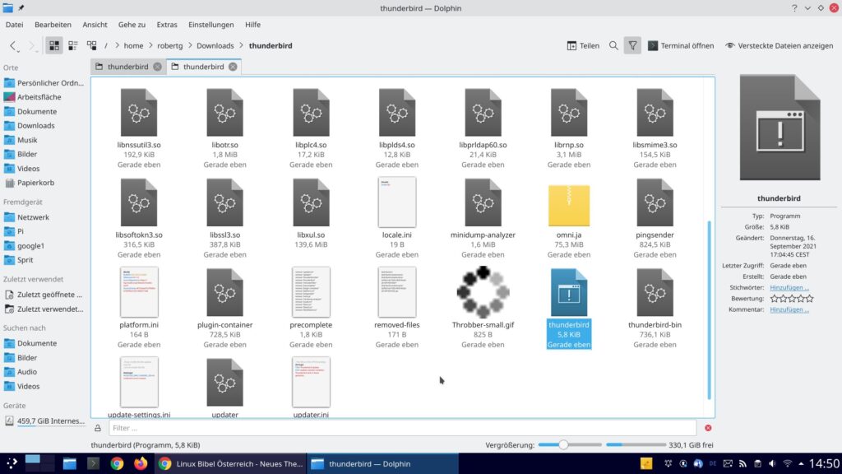Navigate to home in the breadcrumb
Image resolution: width=842 pixels, height=474 pixels.
coord(133,46)
